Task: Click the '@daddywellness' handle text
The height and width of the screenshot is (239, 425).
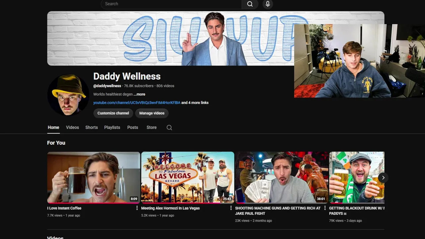Action: [107, 86]
